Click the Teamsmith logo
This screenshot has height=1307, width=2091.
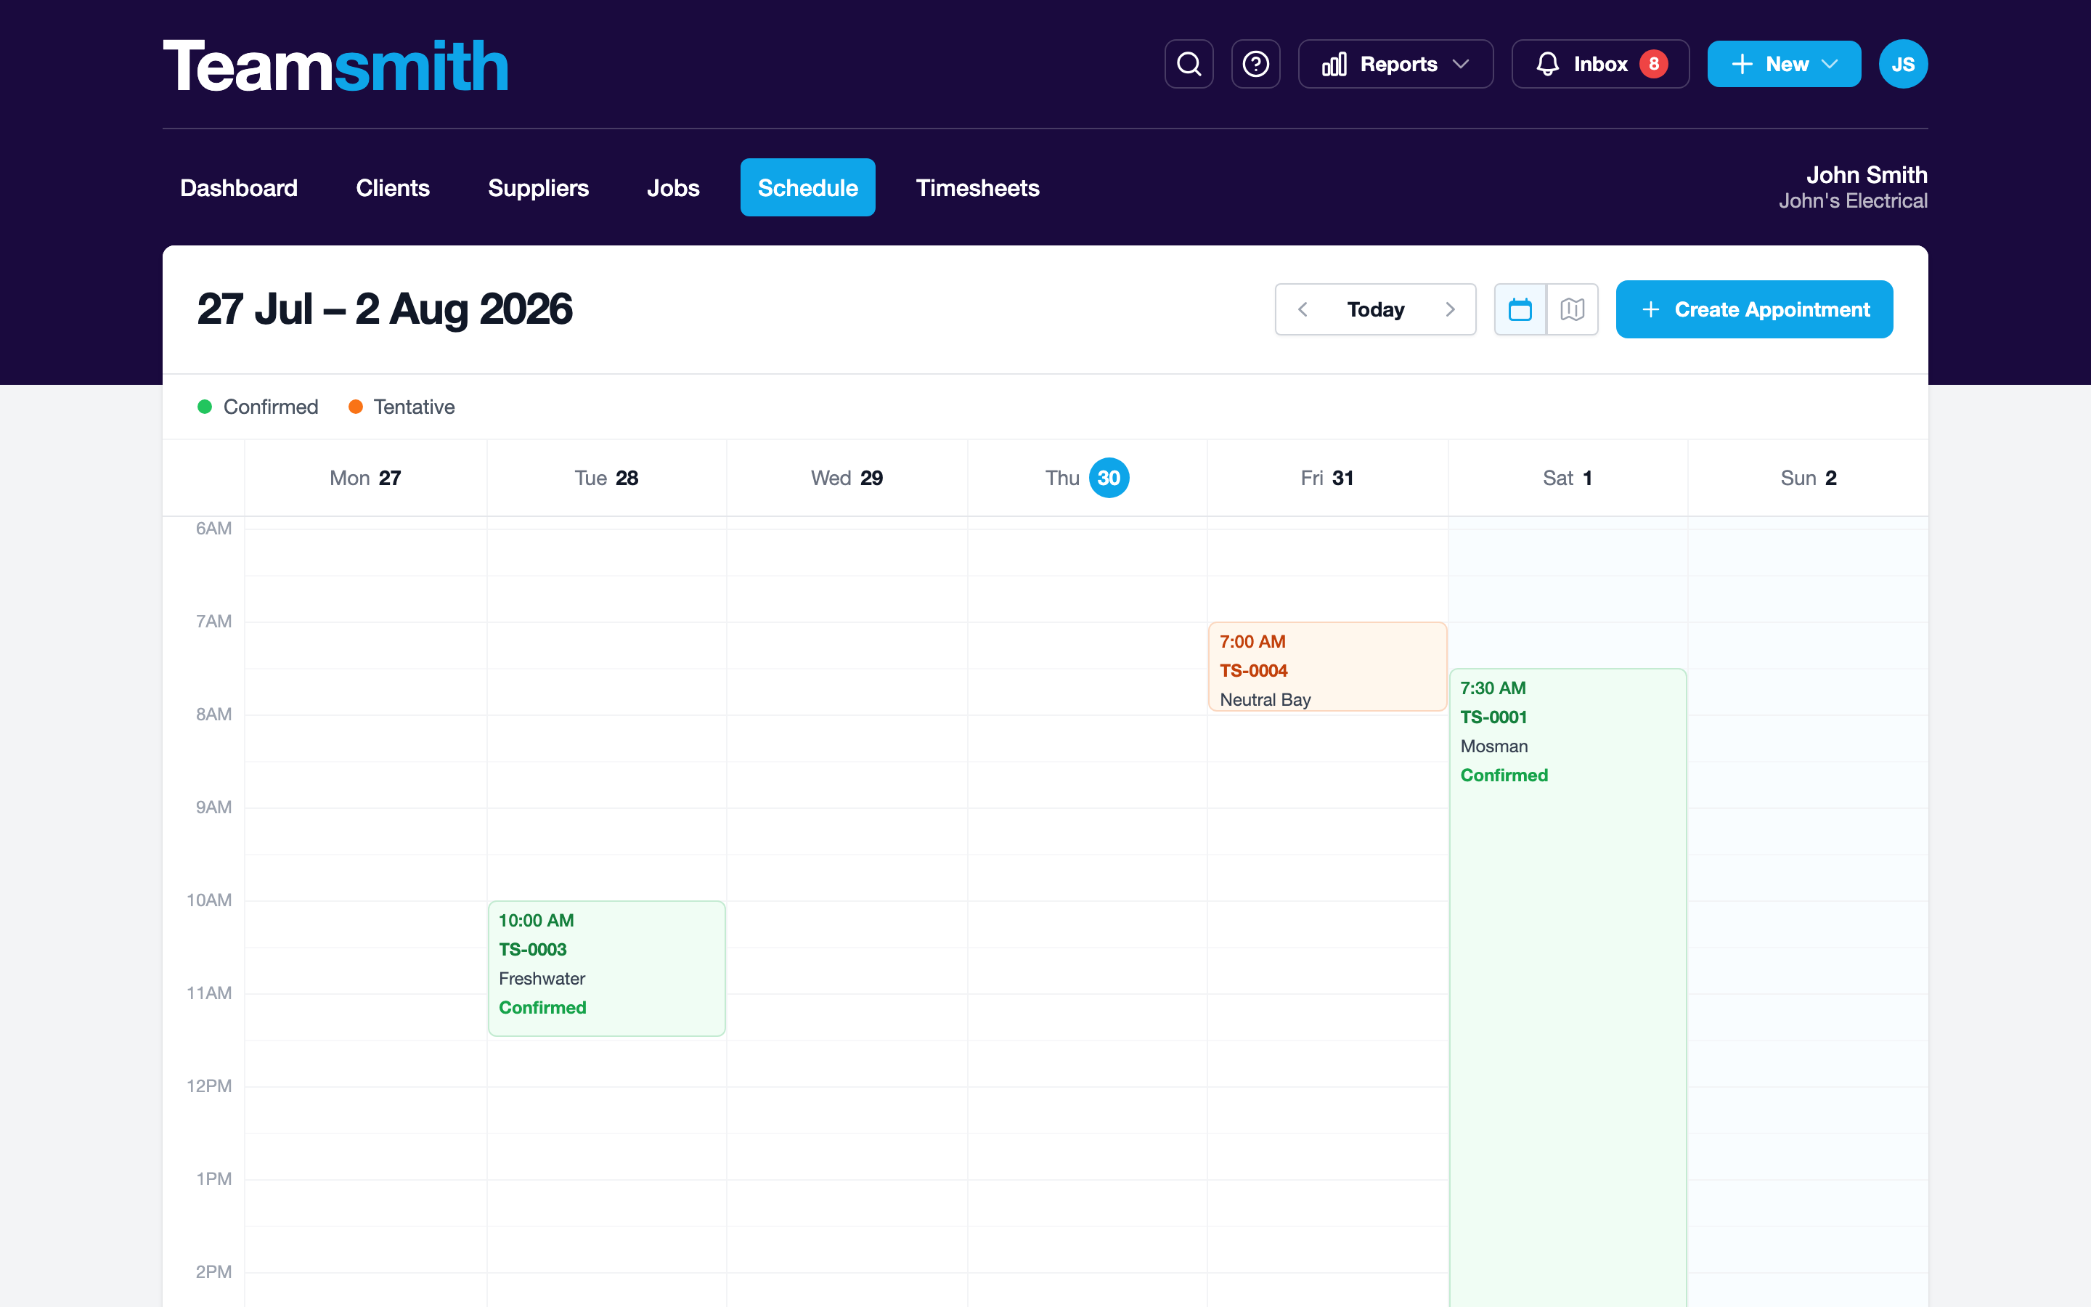click(x=335, y=65)
